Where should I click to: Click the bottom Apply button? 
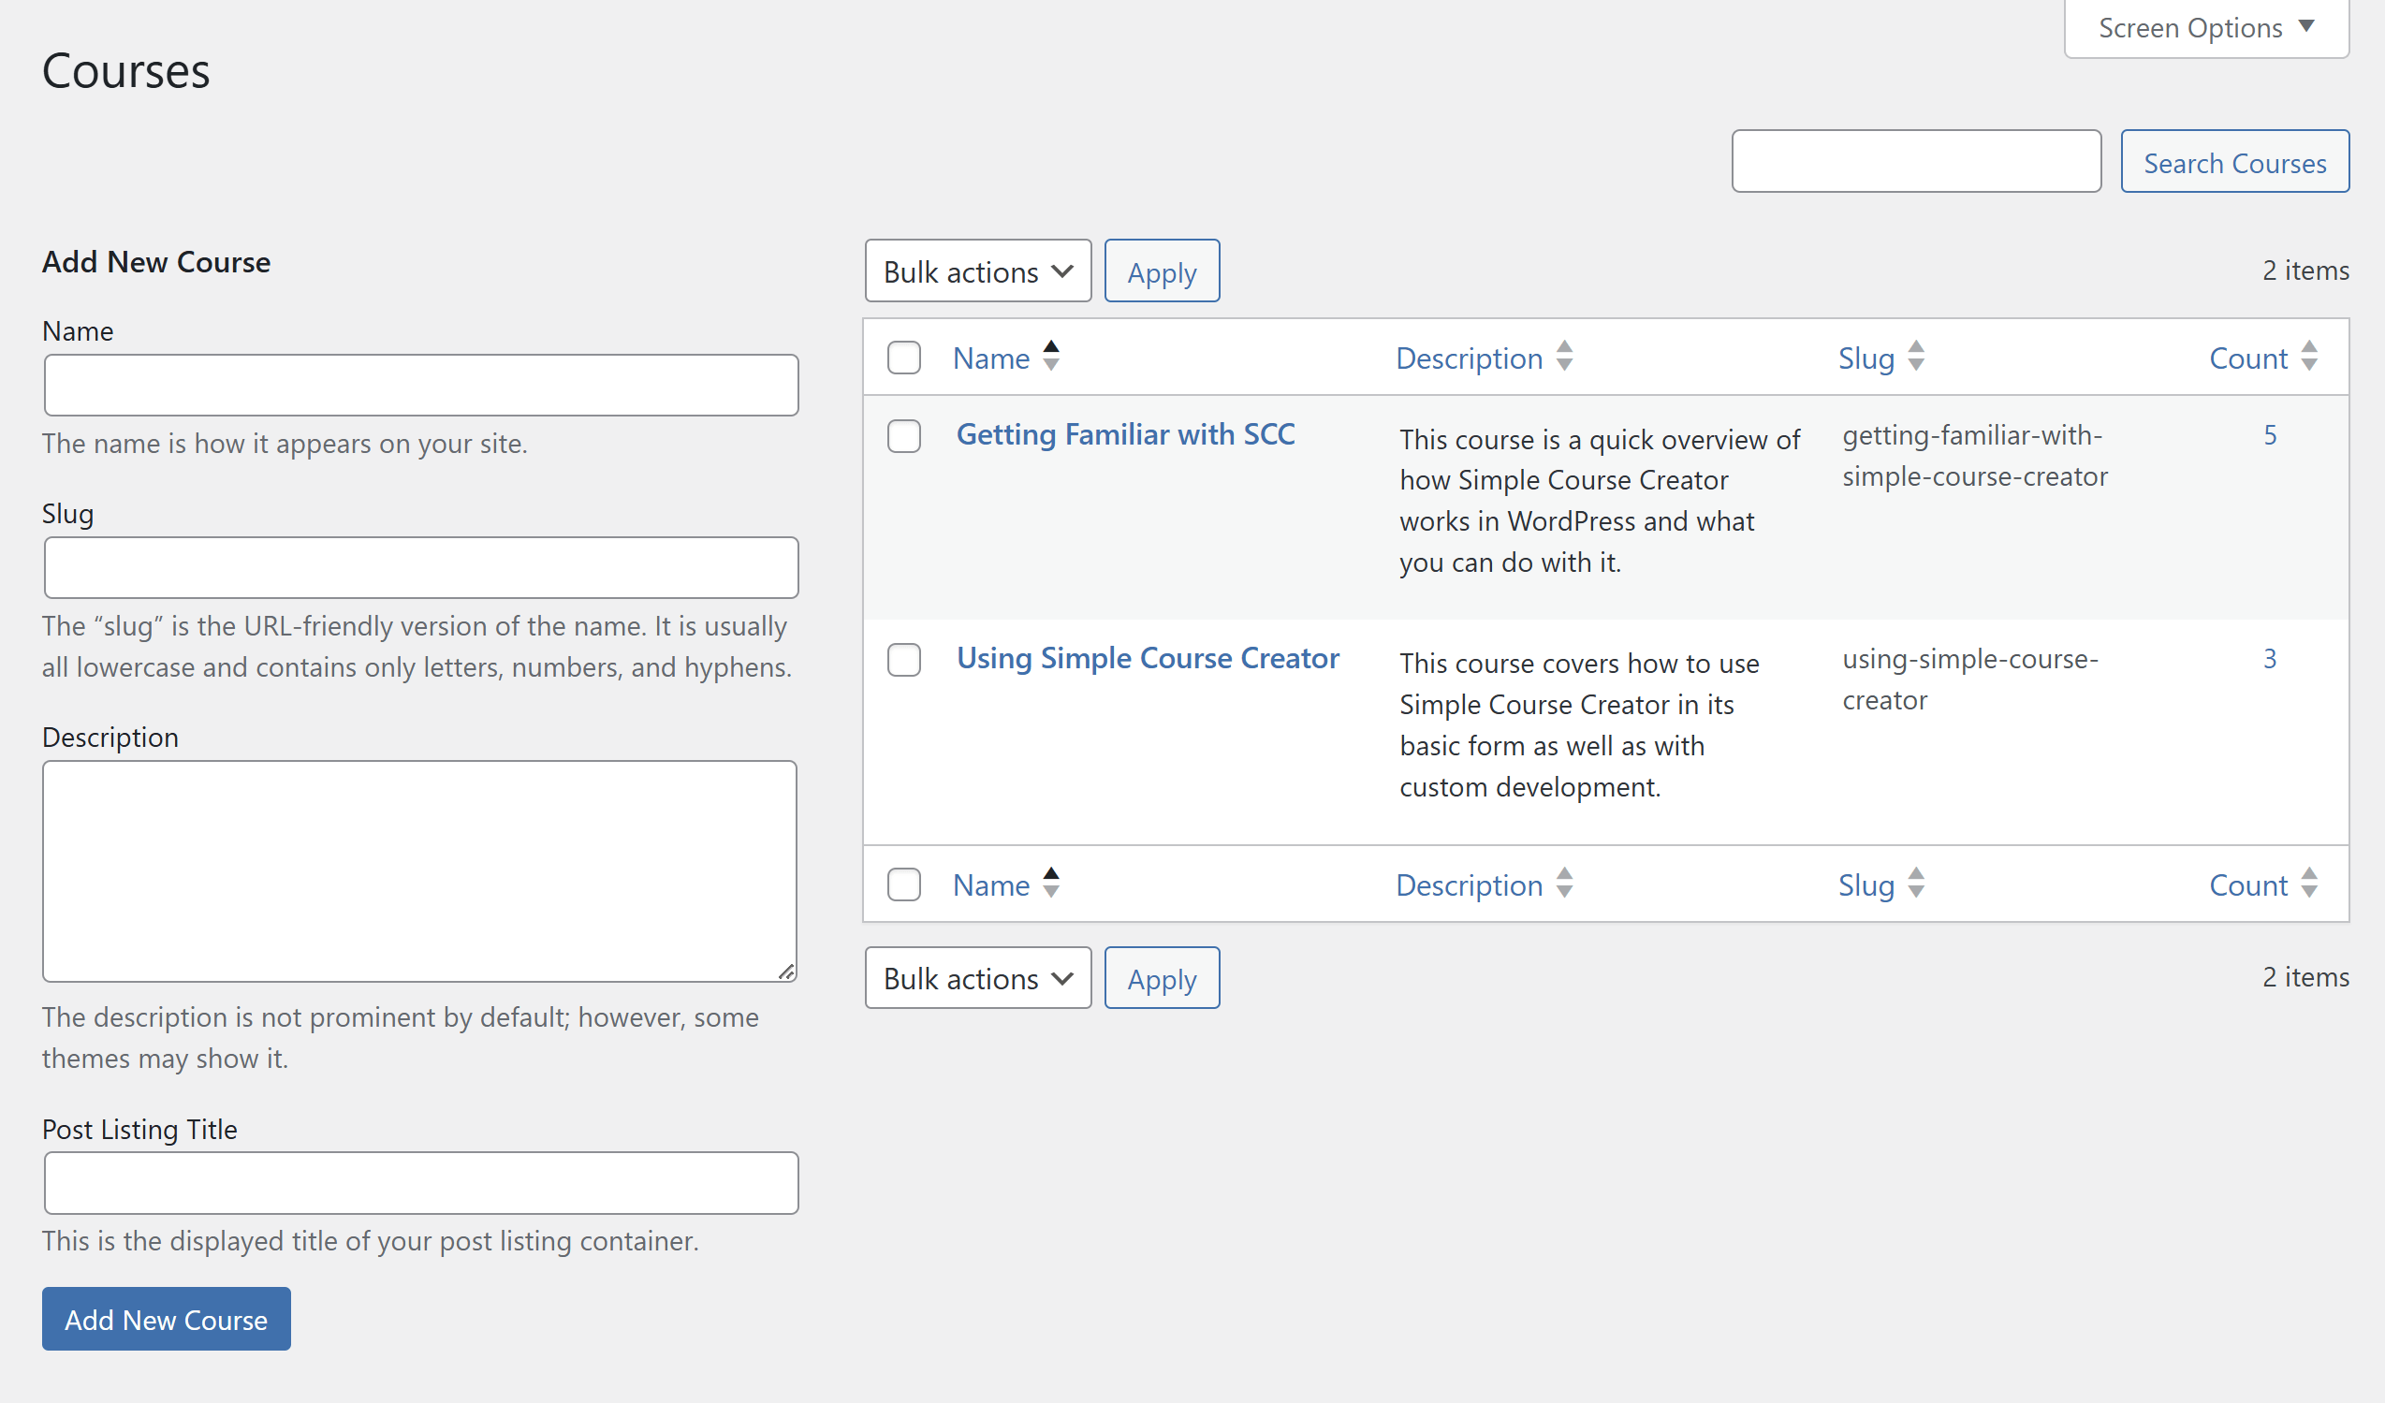[1163, 978]
